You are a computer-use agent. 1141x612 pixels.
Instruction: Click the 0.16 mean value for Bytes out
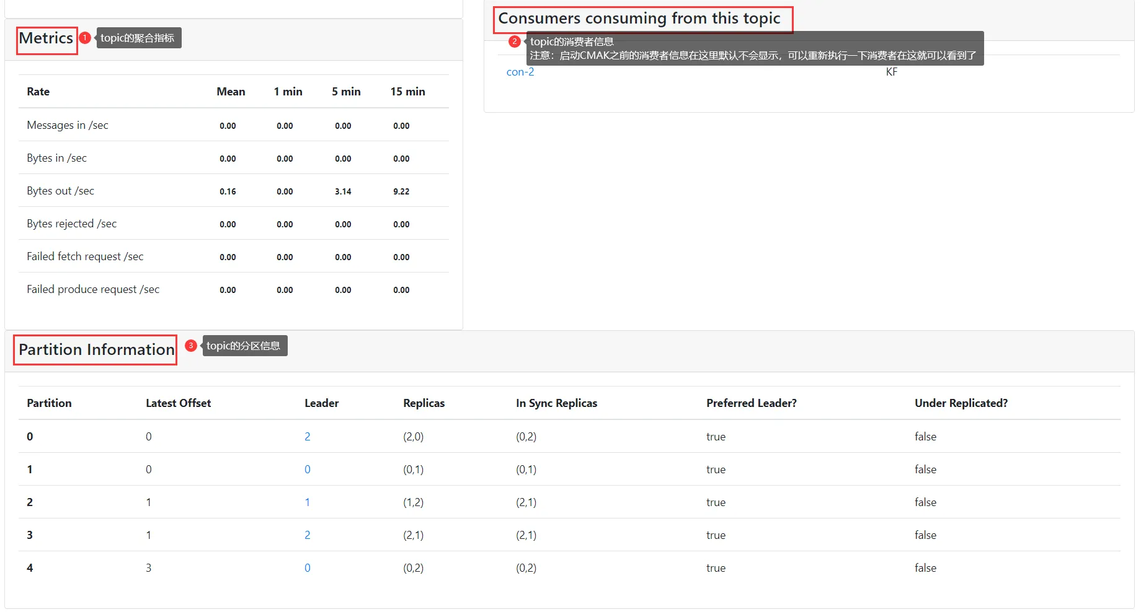click(228, 191)
